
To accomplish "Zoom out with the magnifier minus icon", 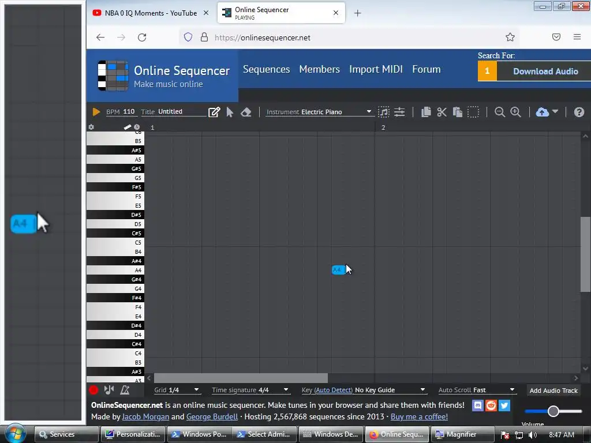I will coord(499,112).
